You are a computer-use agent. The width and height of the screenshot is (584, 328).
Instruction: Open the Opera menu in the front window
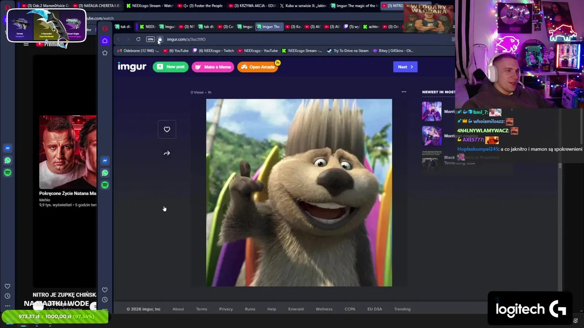pos(105,28)
